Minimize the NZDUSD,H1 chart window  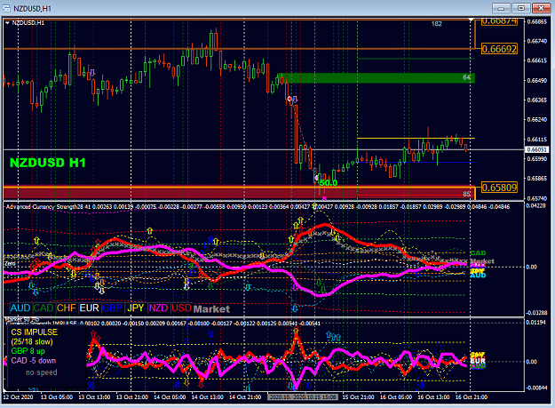pos(501,8)
